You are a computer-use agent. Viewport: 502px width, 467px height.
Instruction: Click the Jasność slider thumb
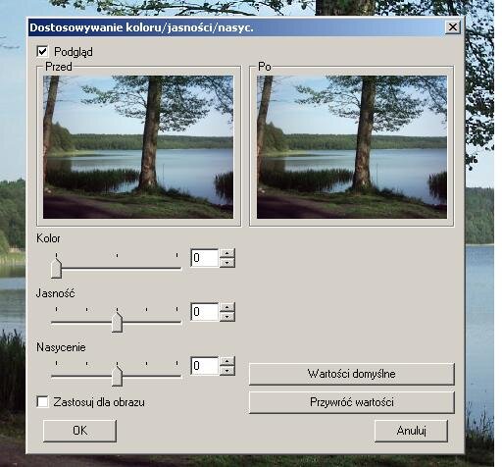117,322
